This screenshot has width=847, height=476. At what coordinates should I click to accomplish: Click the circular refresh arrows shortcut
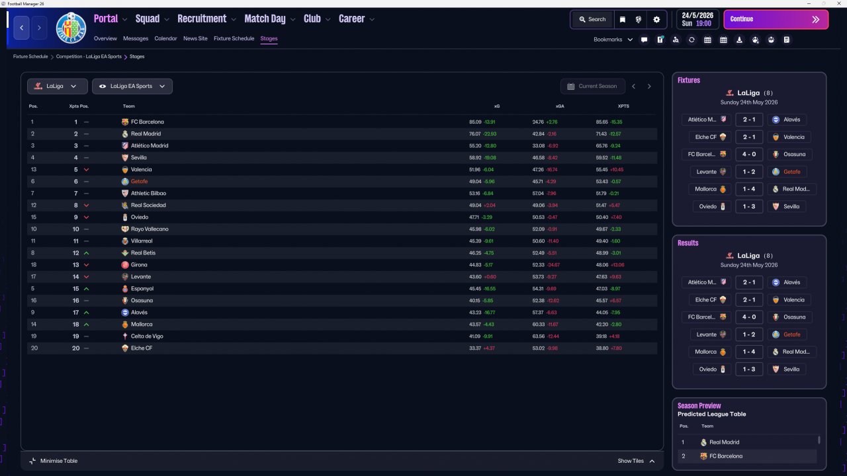pyautogui.click(x=691, y=40)
